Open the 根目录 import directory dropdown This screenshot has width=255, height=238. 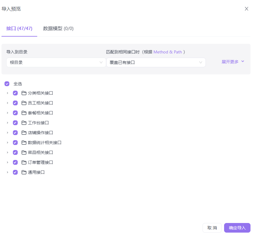click(x=56, y=62)
